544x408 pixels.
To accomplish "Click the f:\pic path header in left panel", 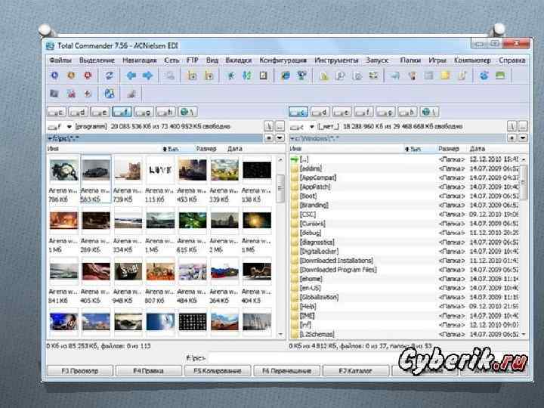I will (x=155, y=138).
